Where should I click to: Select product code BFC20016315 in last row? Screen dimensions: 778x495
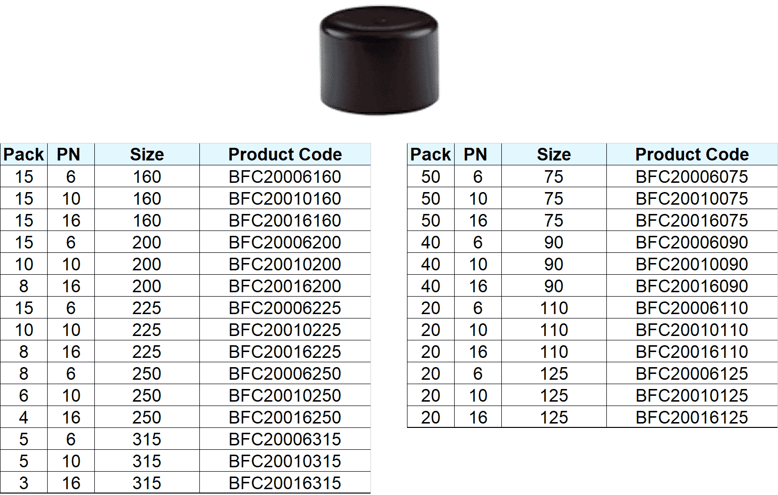(284, 483)
